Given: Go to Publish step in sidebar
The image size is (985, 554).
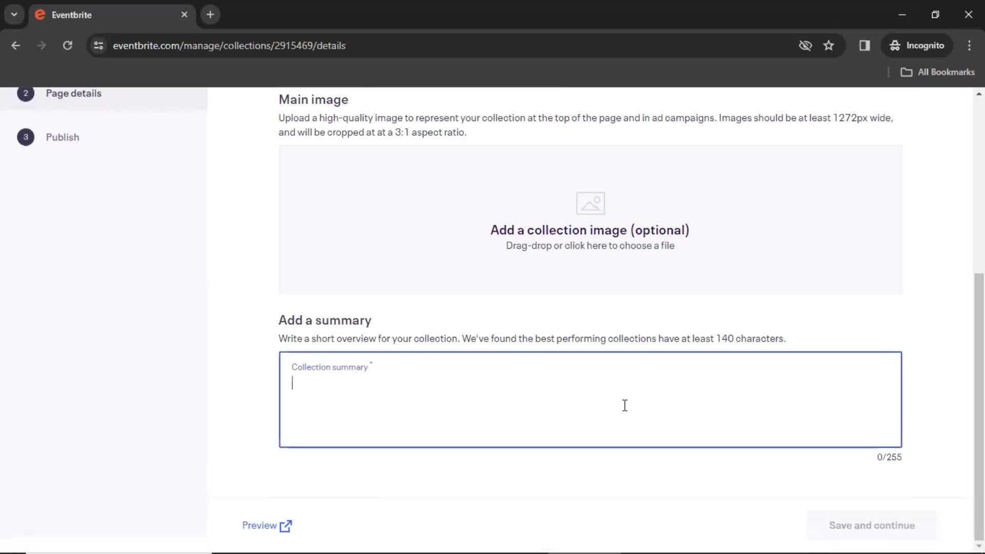Looking at the screenshot, I should [x=62, y=137].
